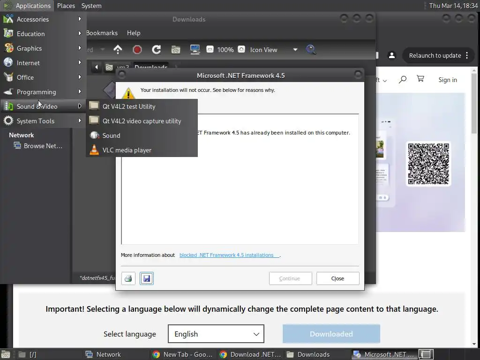Viewport: 480px width, 360px height.
Task: Zoom out with the minus icon
Action: (x=210, y=49)
